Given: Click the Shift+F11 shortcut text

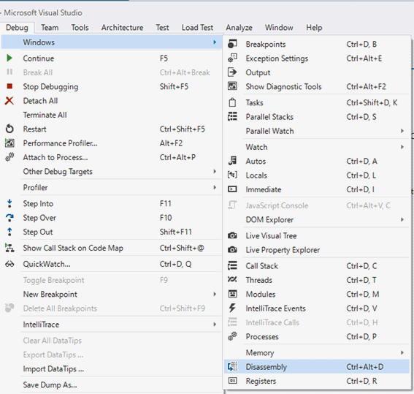Looking at the screenshot, I should coord(175,232).
